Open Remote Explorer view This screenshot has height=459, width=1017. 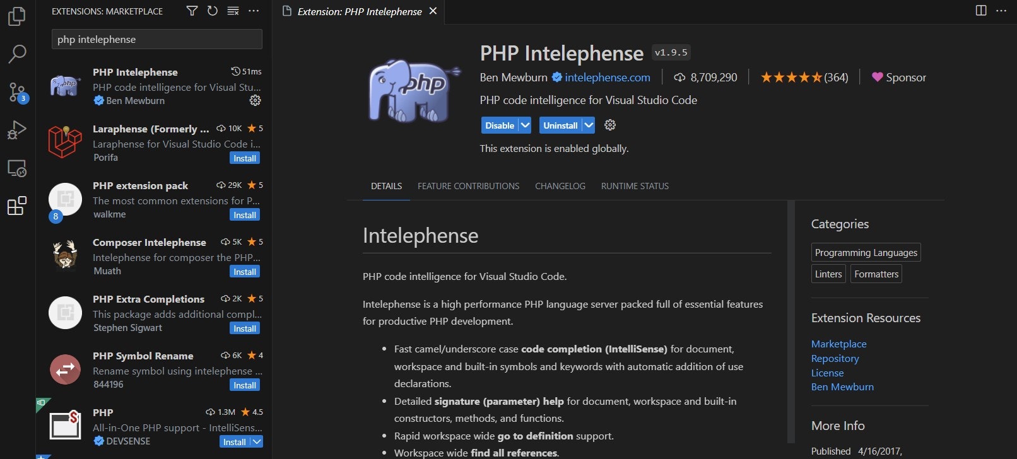pos(17,168)
